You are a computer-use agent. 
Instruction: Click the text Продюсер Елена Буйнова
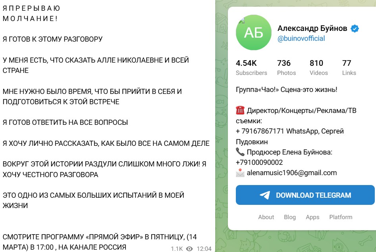point(289,152)
